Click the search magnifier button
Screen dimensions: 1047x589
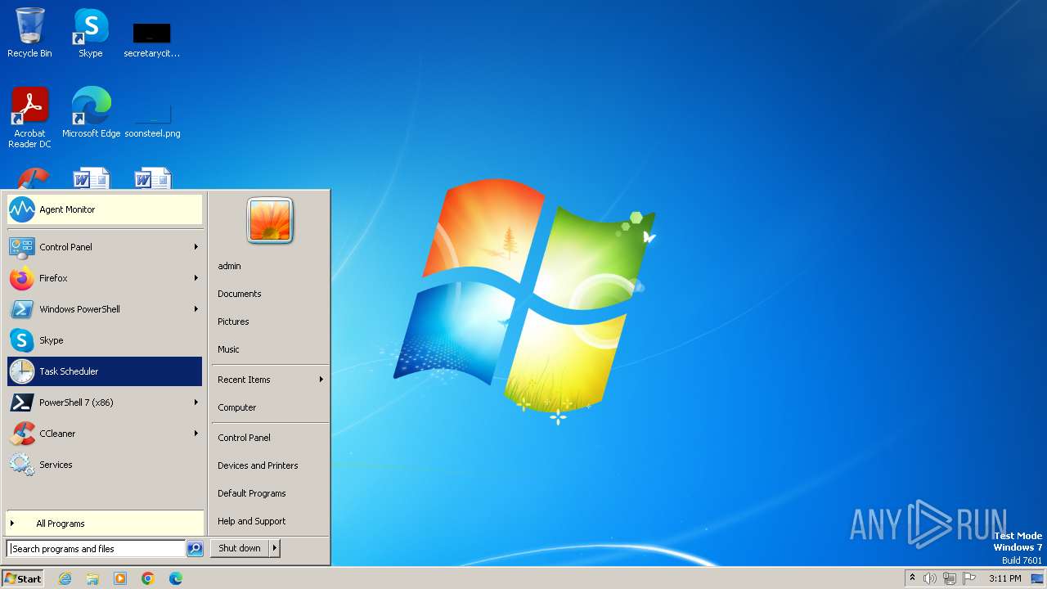[195, 549]
